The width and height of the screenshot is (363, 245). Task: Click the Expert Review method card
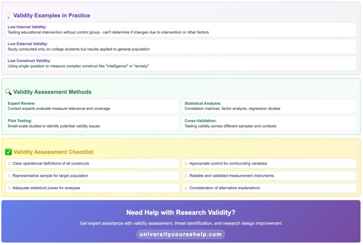tap(92, 106)
